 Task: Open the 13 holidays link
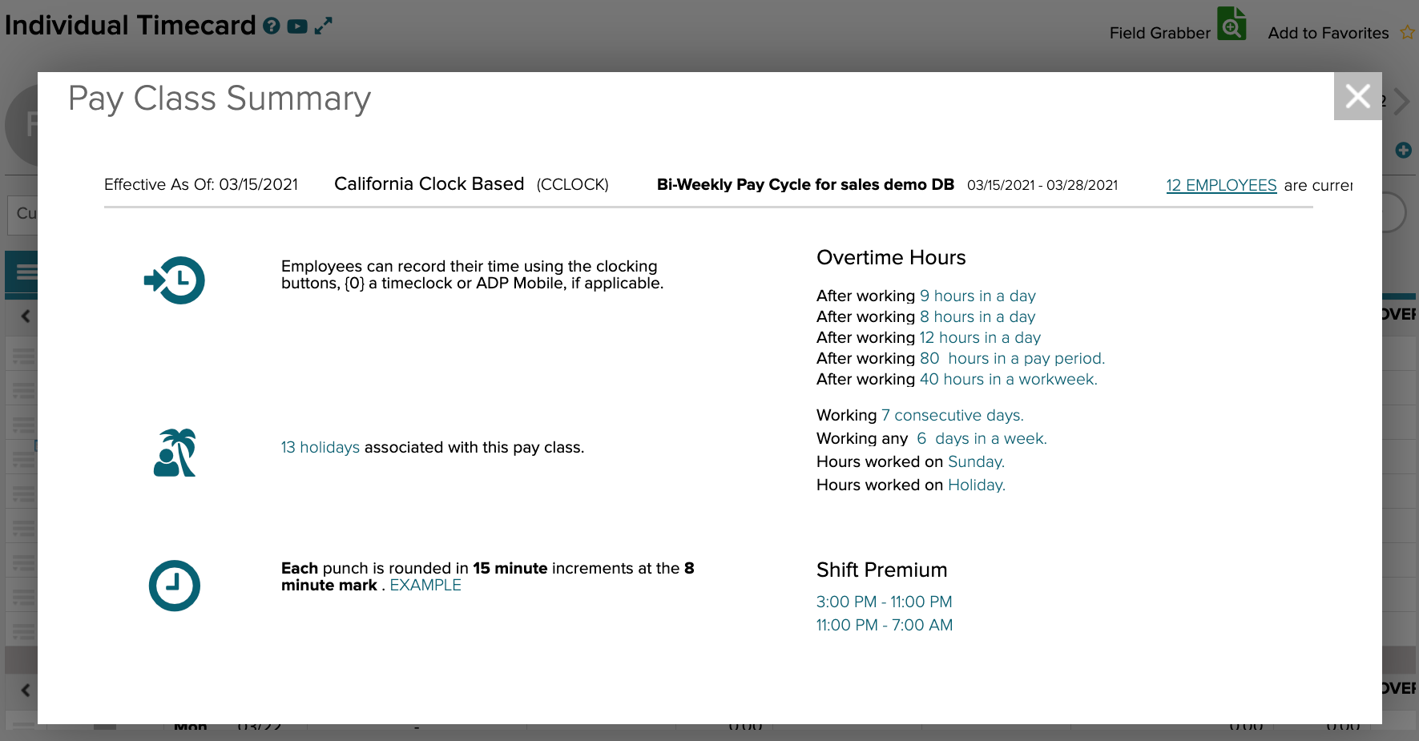[320, 447]
